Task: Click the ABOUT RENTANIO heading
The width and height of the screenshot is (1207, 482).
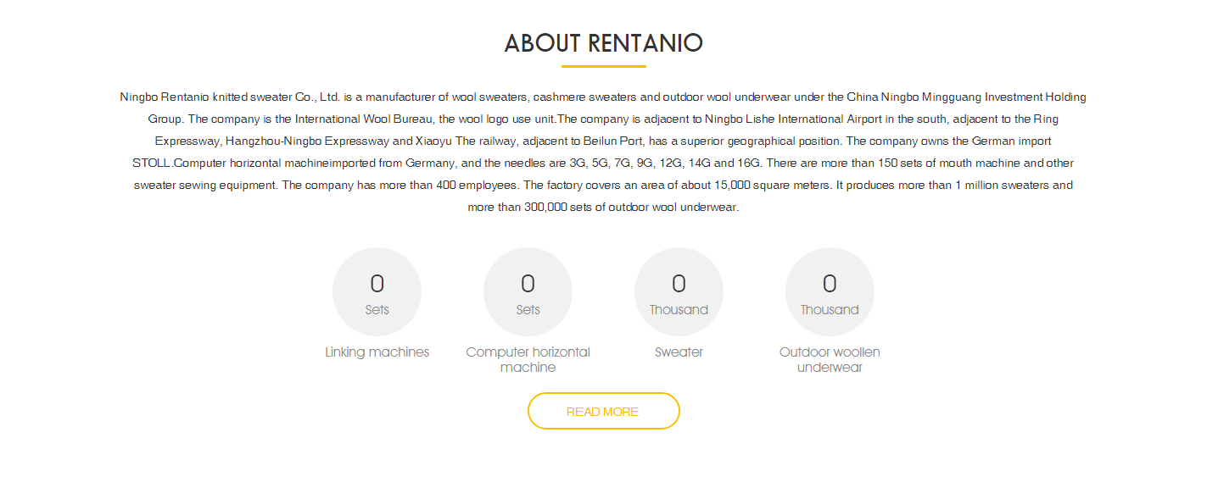Action: tap(603, 43)
